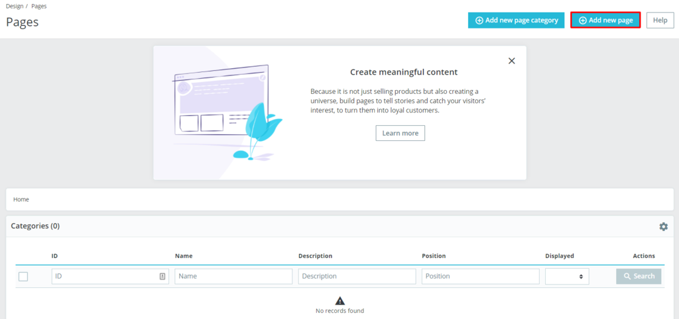Screen dimensions: 679x319
Task: Click the ID filter field's numeric icon
Action: point(162,277)
